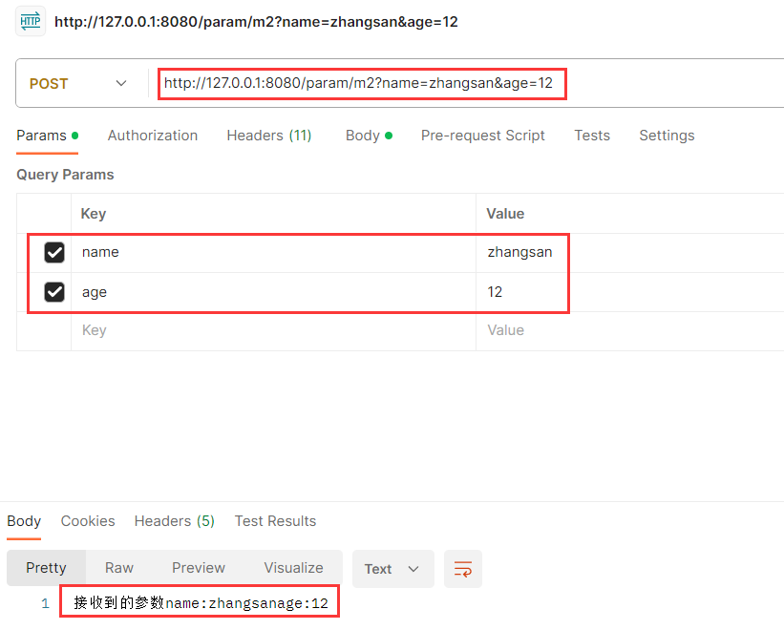The width and height of the screenshot is (784, 630).
Task: Select the Raw view button
Action: coord(119,568)
